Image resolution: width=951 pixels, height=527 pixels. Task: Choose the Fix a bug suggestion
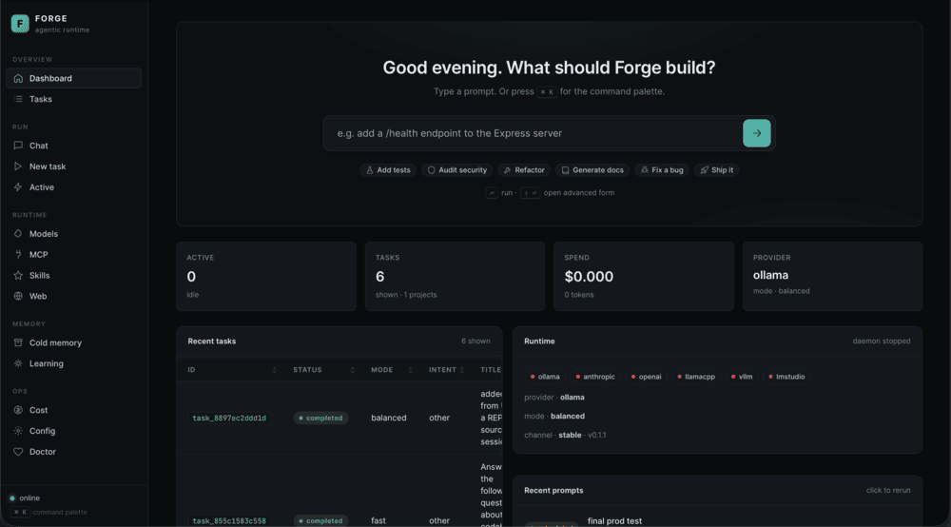662,170
